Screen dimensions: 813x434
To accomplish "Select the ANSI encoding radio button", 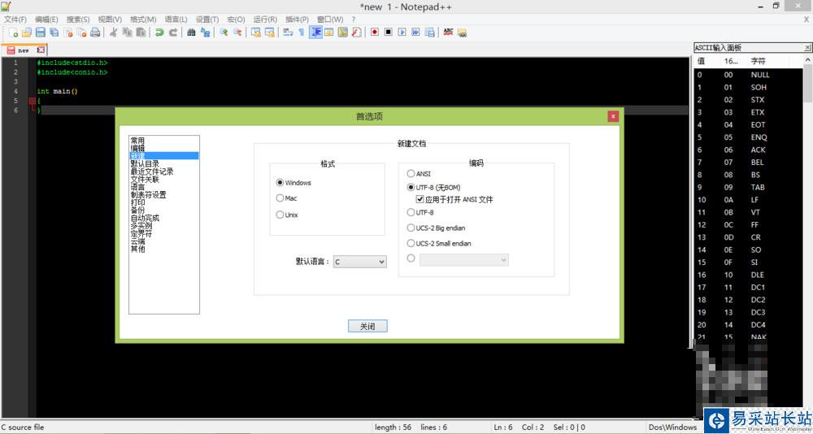I will 411,174.
